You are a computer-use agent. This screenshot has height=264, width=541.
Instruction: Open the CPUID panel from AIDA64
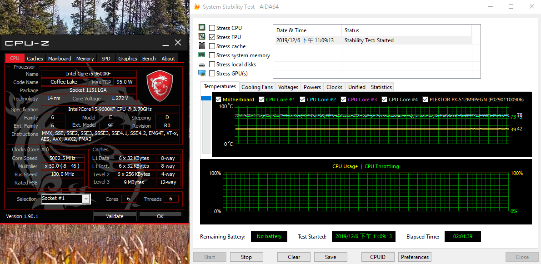point(378,257)
